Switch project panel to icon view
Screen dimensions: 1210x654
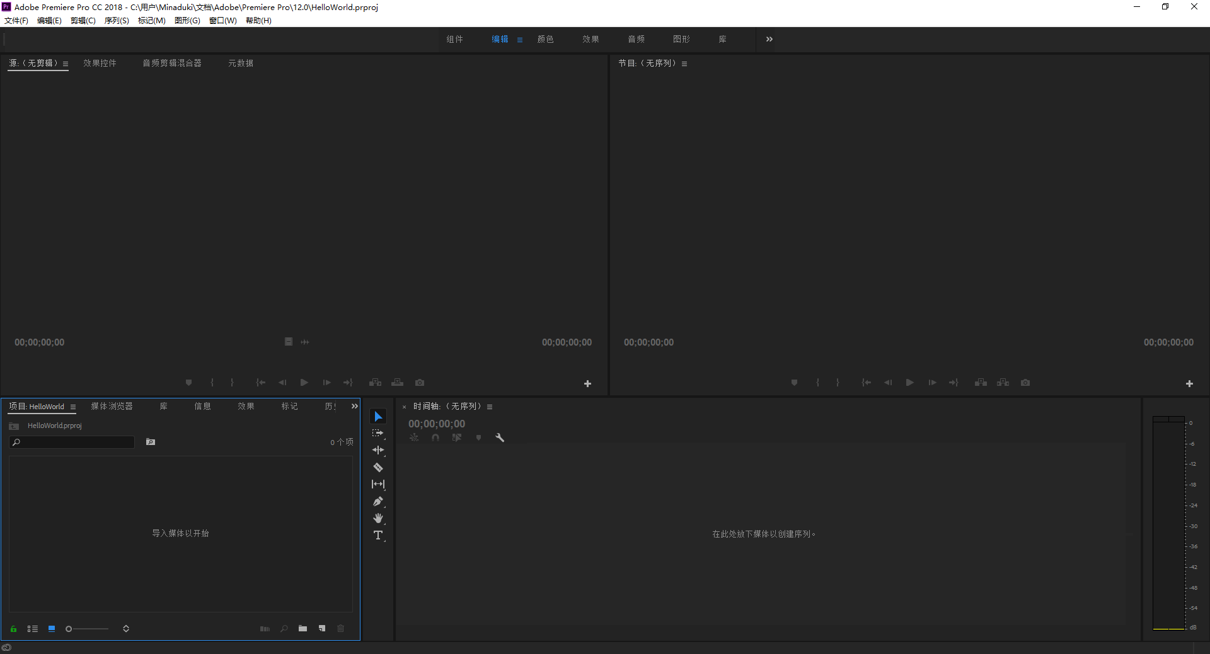tap(52, 629)
